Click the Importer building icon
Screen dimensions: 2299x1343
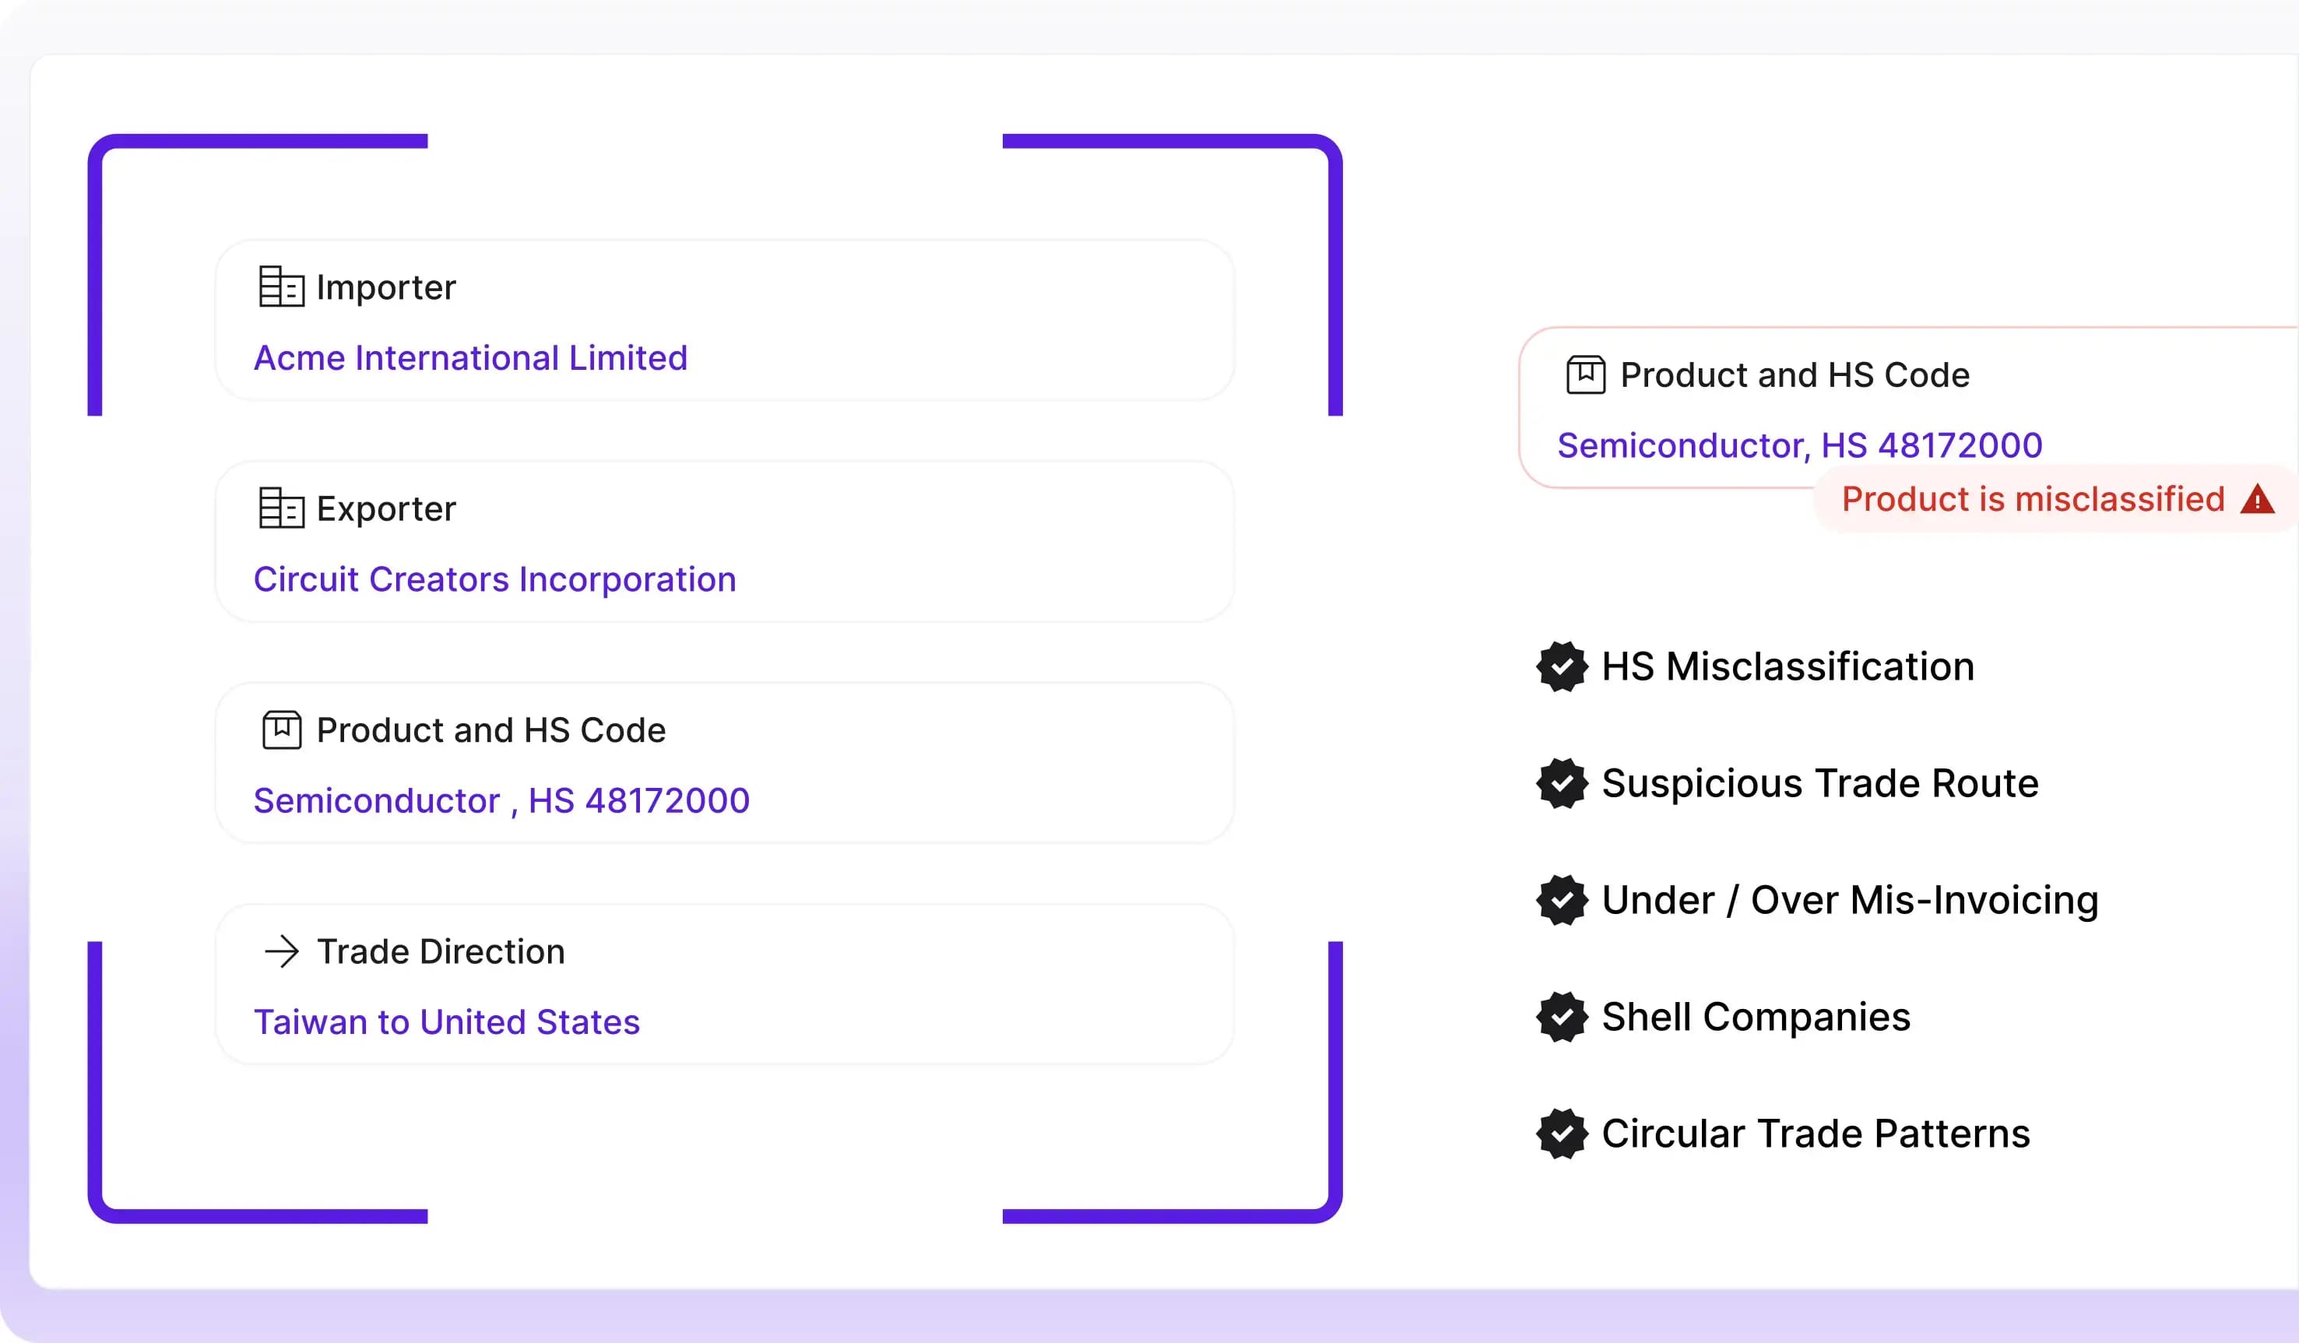[281, 287]
